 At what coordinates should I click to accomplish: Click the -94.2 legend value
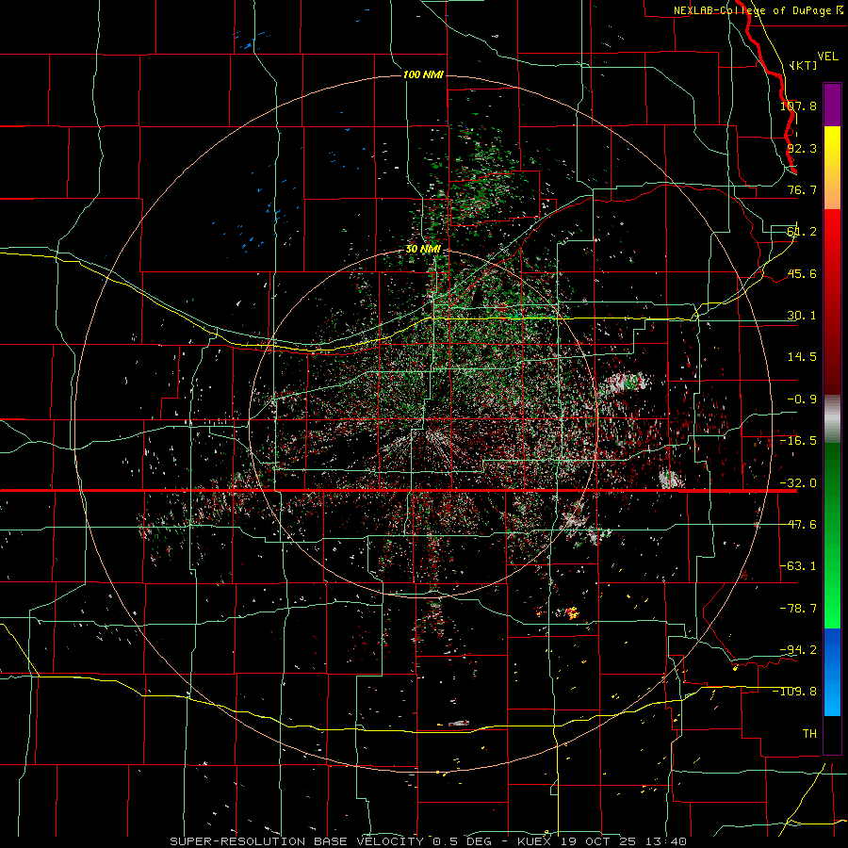pyautogui.click(x=798, y=650)
